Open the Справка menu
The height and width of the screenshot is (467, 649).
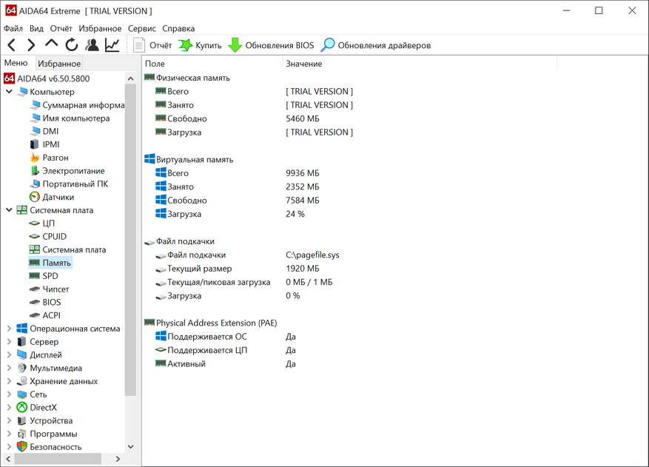coord(178,29)
